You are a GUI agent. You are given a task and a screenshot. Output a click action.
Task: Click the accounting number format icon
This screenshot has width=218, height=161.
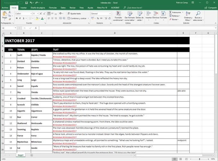point(92,18)
